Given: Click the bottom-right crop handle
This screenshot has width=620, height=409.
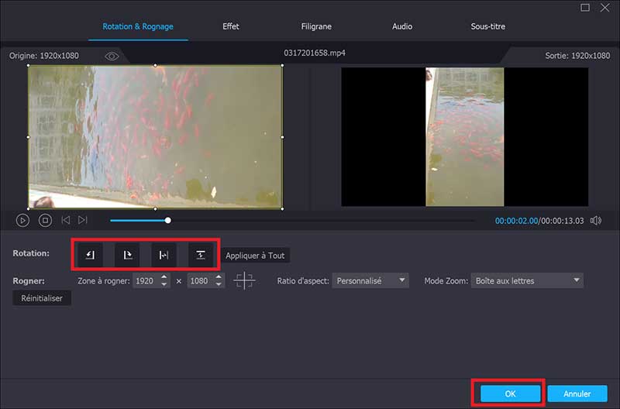Looking at the screenshot, I should pyautogui.click(x=282, y=208).
